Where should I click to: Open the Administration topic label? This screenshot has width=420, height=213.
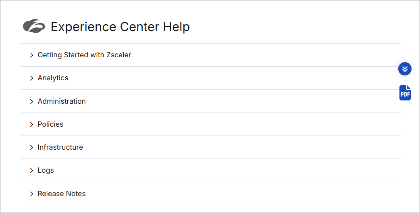coord(62,101)
